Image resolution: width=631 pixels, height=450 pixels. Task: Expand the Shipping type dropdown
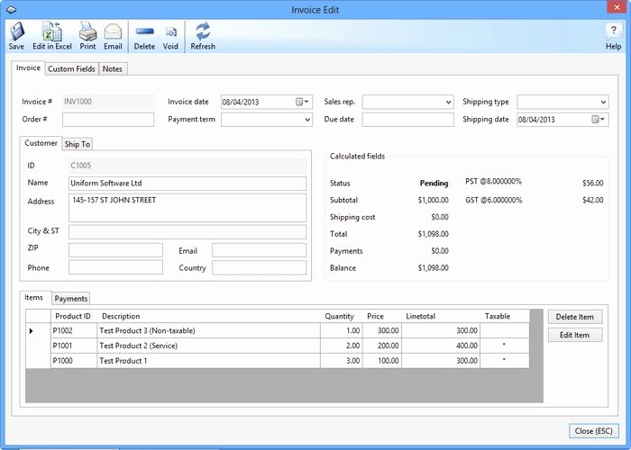pos(603,102)
